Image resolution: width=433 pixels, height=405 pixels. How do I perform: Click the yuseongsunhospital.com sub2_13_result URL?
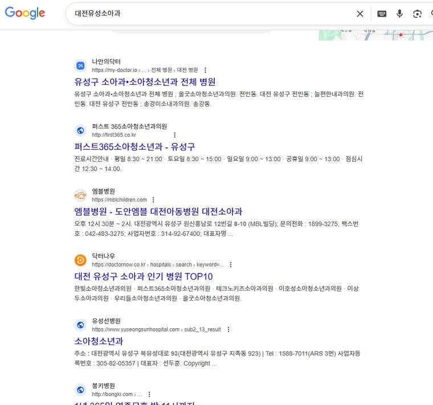click(x=156, y=330)
